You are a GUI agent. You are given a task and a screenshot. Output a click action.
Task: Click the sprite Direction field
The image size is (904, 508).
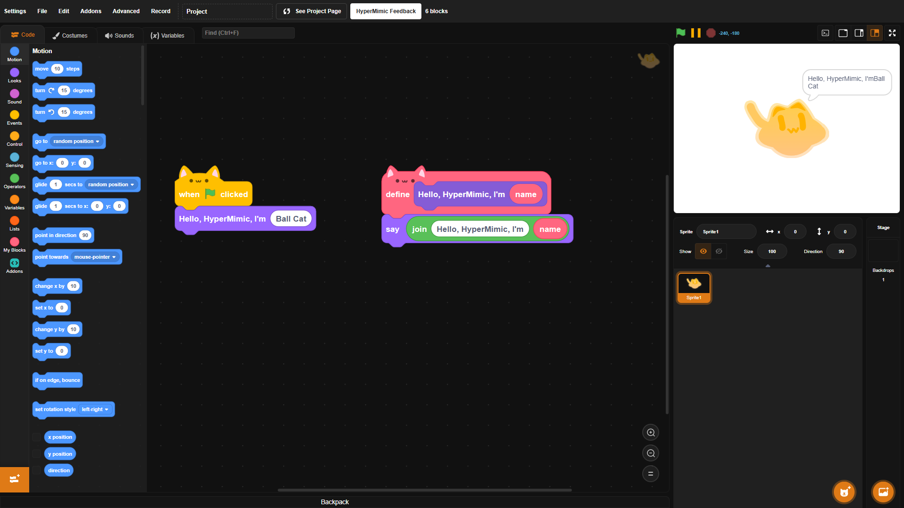[x=841, y=251]
